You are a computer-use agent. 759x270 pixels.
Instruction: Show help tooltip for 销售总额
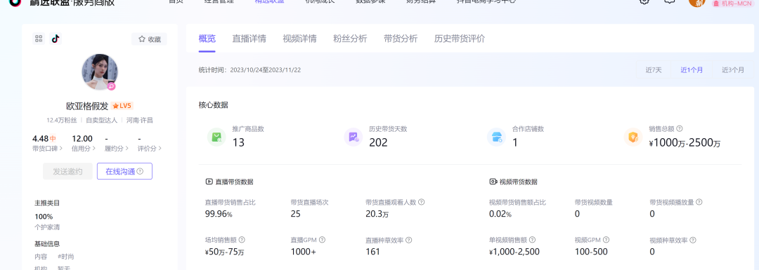pos(680,129)
